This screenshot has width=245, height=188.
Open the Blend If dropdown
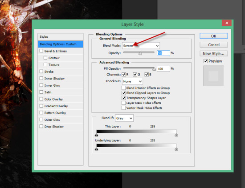(x=124, y=118)
